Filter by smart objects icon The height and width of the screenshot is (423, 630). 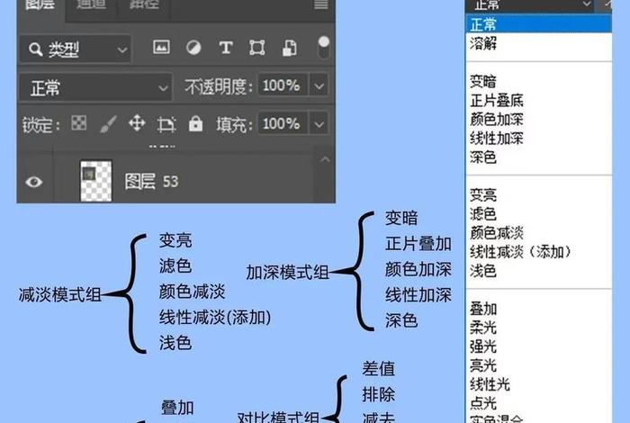(x=290, y=49)
